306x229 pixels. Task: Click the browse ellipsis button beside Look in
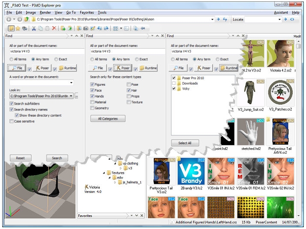click(76, 96)
